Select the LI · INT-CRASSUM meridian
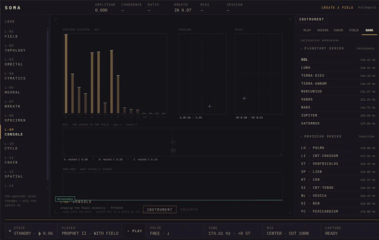The width and height of the screenshot is (379, 240). click(x=338, y=156)
